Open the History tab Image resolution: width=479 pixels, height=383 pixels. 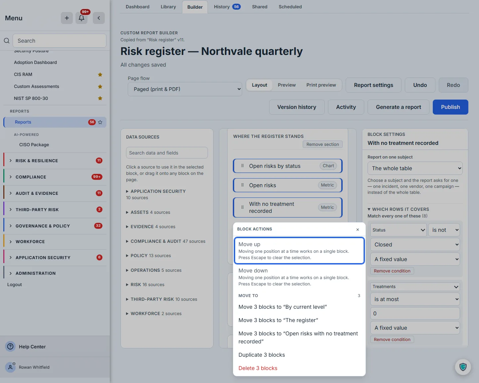coord(227,7)
